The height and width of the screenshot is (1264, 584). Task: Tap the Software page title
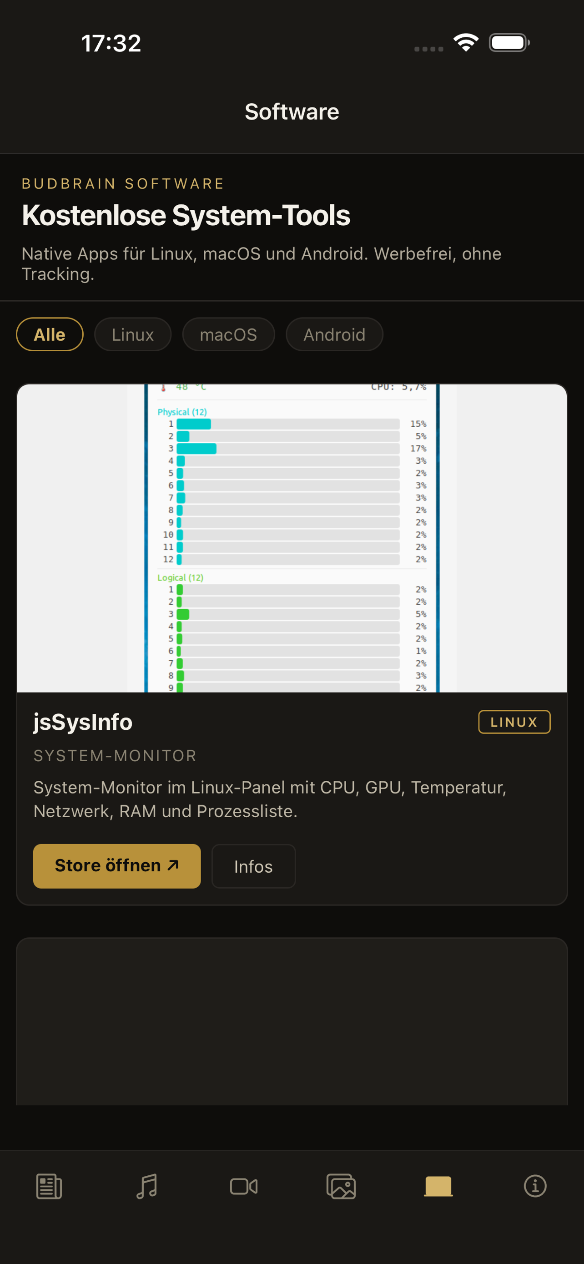pos(292,112)
